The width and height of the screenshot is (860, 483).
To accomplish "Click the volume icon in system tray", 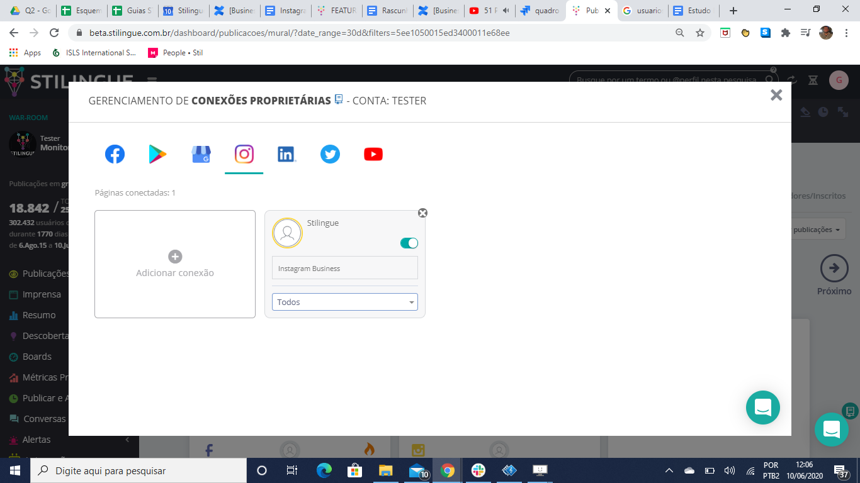I will (x=730, y=470).
